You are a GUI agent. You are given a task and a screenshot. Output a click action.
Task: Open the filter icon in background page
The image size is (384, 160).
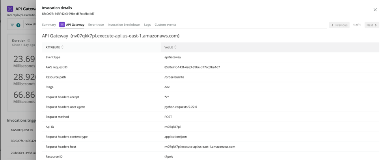12,25
